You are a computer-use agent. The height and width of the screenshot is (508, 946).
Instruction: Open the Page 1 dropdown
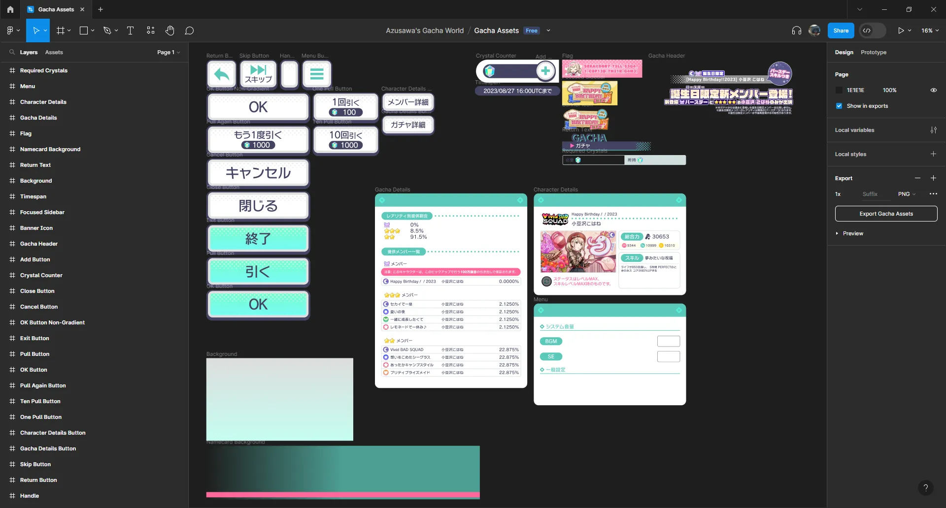(x=168, y=52)
